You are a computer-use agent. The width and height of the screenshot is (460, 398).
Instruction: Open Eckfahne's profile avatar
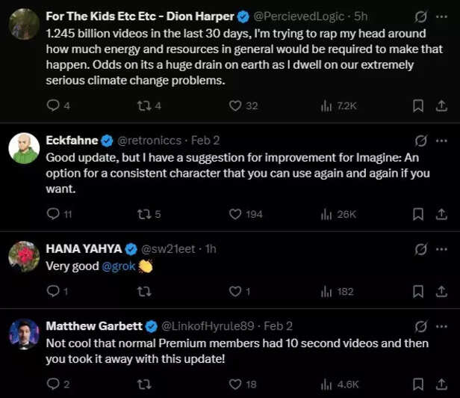(x=24, y=148)
